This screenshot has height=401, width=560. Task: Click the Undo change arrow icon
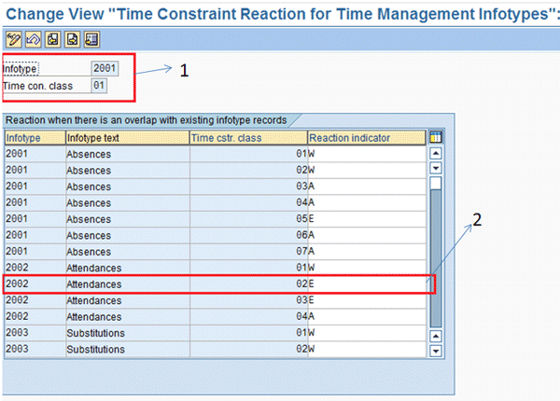(x=34, y=39)
